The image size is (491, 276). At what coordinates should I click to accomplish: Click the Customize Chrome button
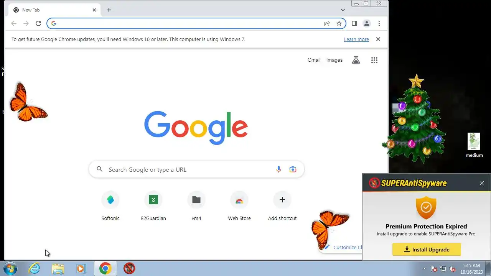click(x=341, y=247)
